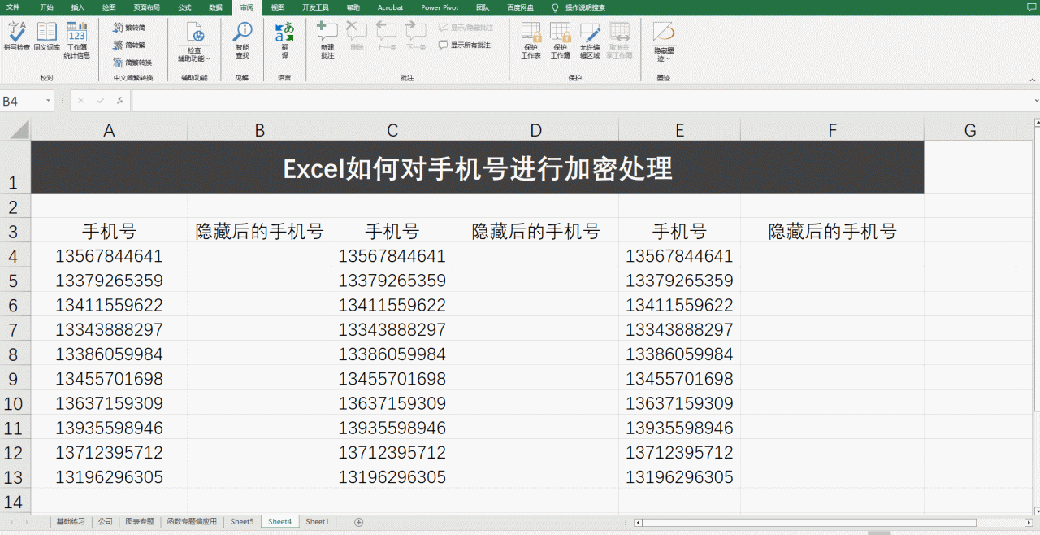Open the Power Pivot tab

pyautogui.click(x=440, y=7)
